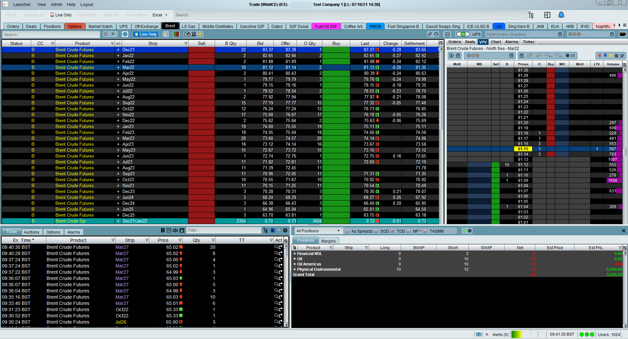The width and height of the screenshot is (628, 339).
Task: Click the ticker Filter input field
Action: (224, 230)
